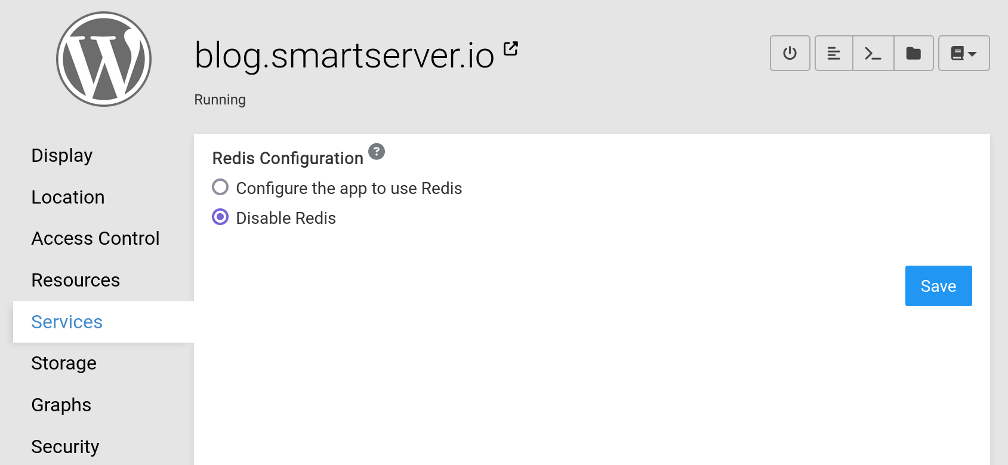The width and height of the screenshot is (1008, 465).
Task: Open the Display settings section
Action: (x=62, y=155)
